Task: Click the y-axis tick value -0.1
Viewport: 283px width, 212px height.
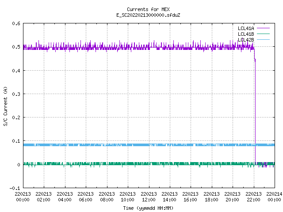Action: (15, 188)
